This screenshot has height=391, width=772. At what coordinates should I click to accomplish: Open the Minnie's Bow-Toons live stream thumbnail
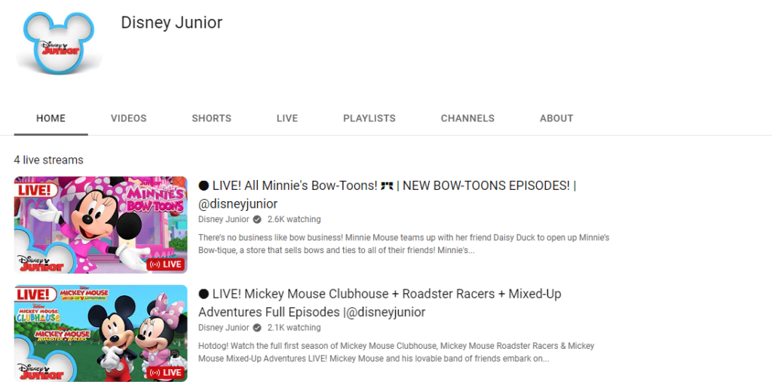click(100, 225)
